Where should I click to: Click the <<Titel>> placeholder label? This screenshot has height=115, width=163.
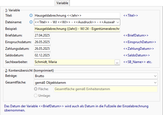click(x=130, y=15)
